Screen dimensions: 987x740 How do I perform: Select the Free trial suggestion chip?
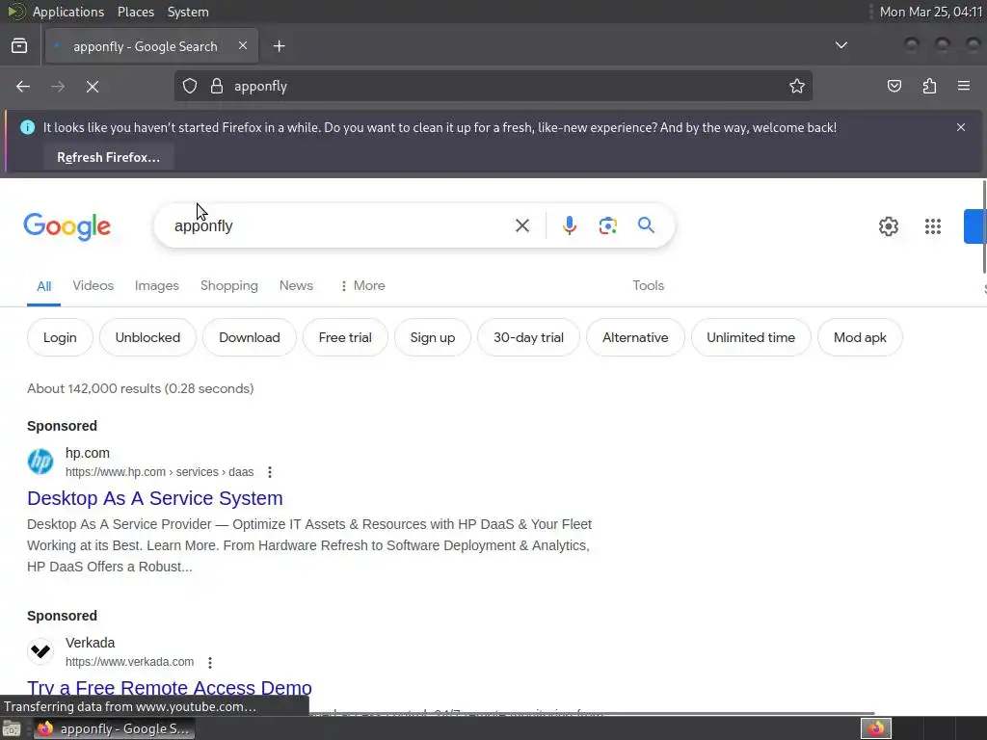click(345, 337)
